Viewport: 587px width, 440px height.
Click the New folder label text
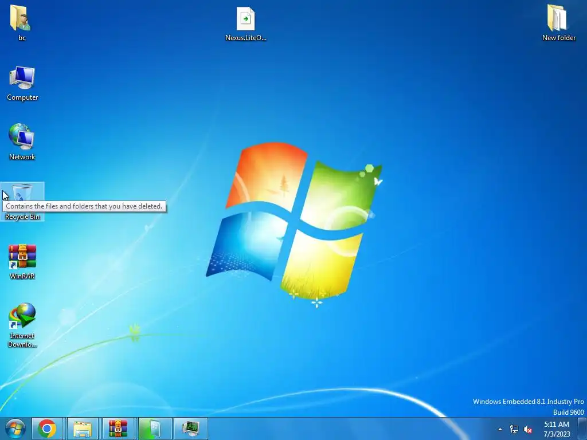coord(559,38)
